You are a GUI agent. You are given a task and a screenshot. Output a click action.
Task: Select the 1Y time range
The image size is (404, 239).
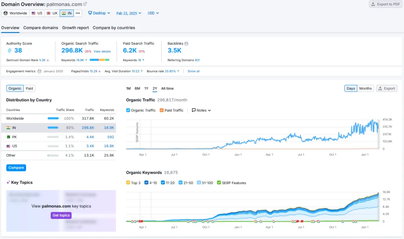[146, 88]
